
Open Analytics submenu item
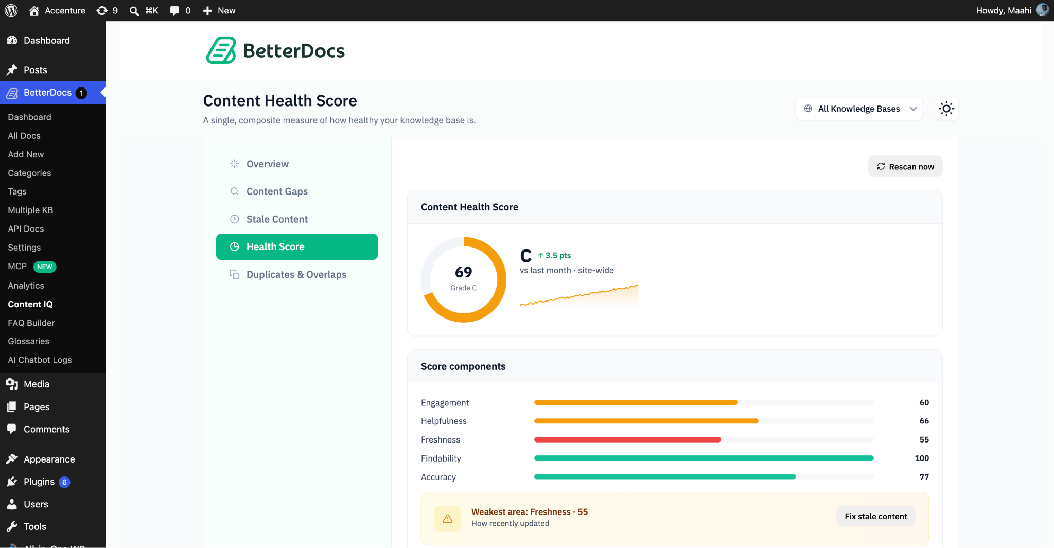26,286
